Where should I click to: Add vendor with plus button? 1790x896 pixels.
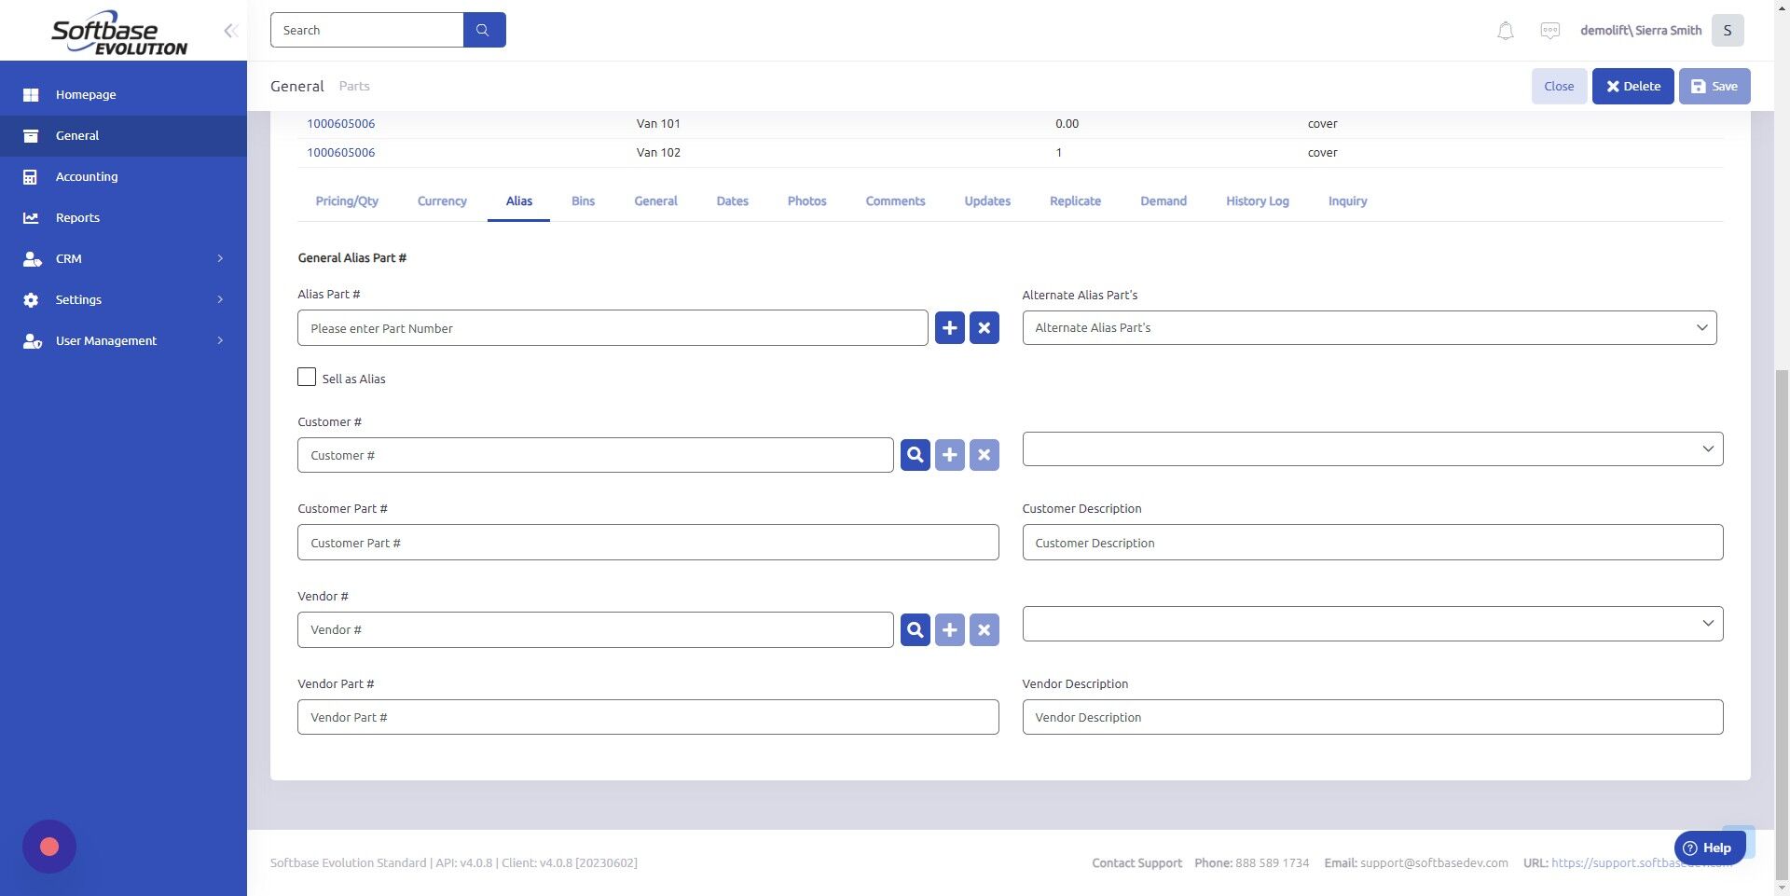[949, 630]
